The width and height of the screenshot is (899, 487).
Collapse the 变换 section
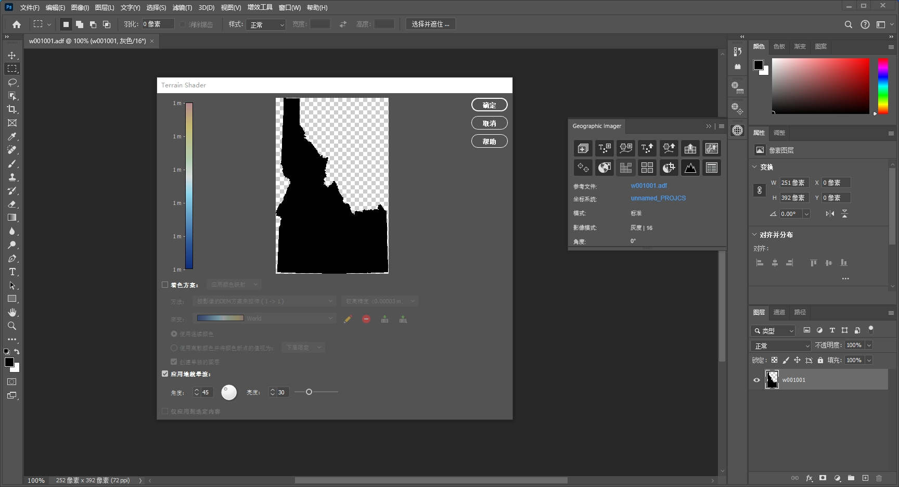coord(755,167)
